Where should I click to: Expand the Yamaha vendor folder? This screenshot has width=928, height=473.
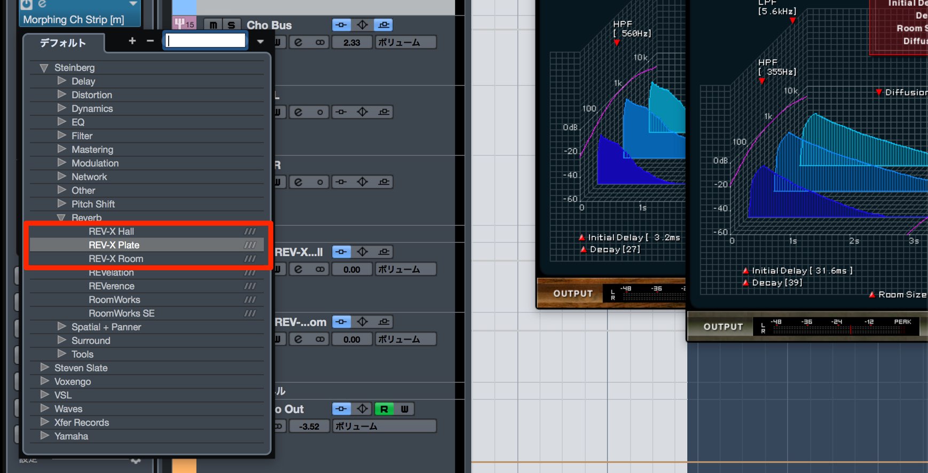(x=45, y=435)
